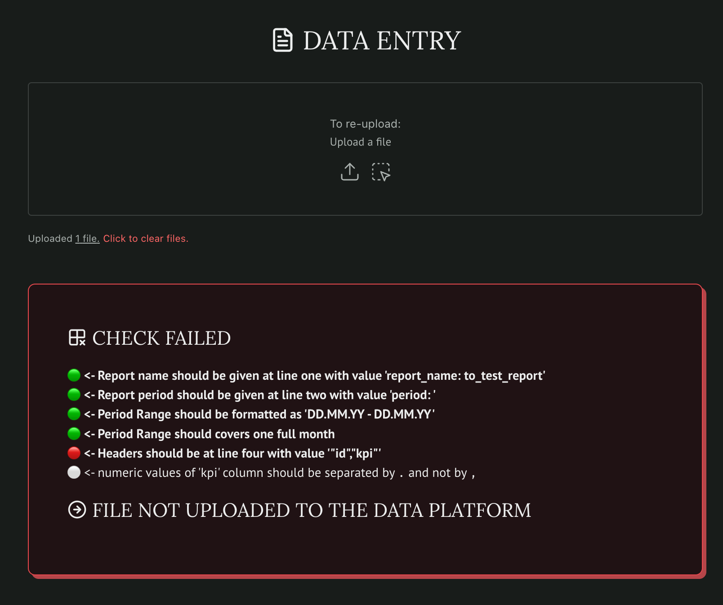Click the red dot for headers check

tap(74, 453)
